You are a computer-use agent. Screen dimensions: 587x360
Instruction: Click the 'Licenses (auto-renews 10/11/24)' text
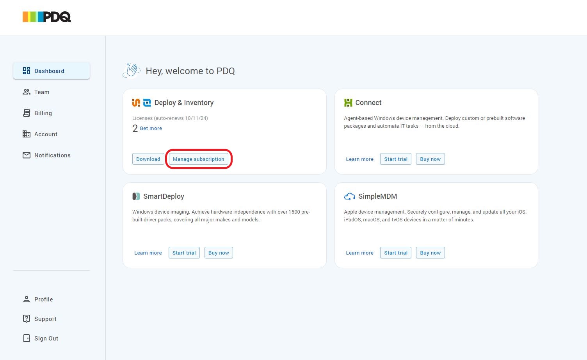[x=170, y=118]
